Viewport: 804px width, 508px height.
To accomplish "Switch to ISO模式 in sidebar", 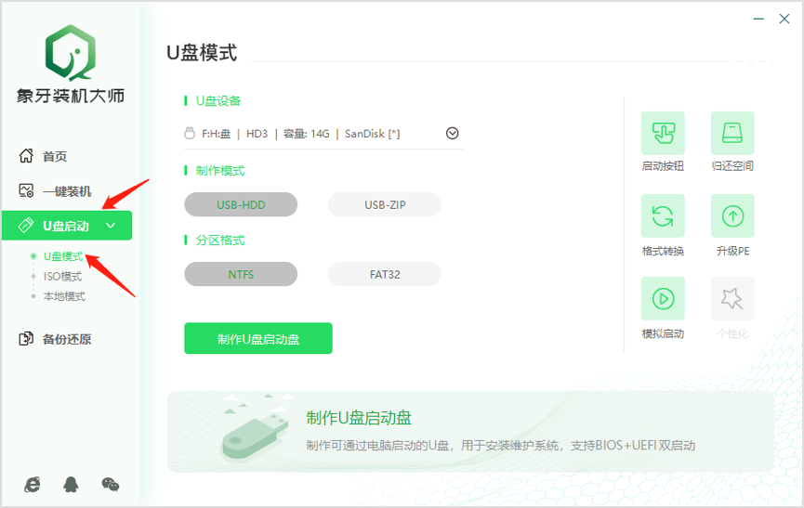I will coord(62,277).
